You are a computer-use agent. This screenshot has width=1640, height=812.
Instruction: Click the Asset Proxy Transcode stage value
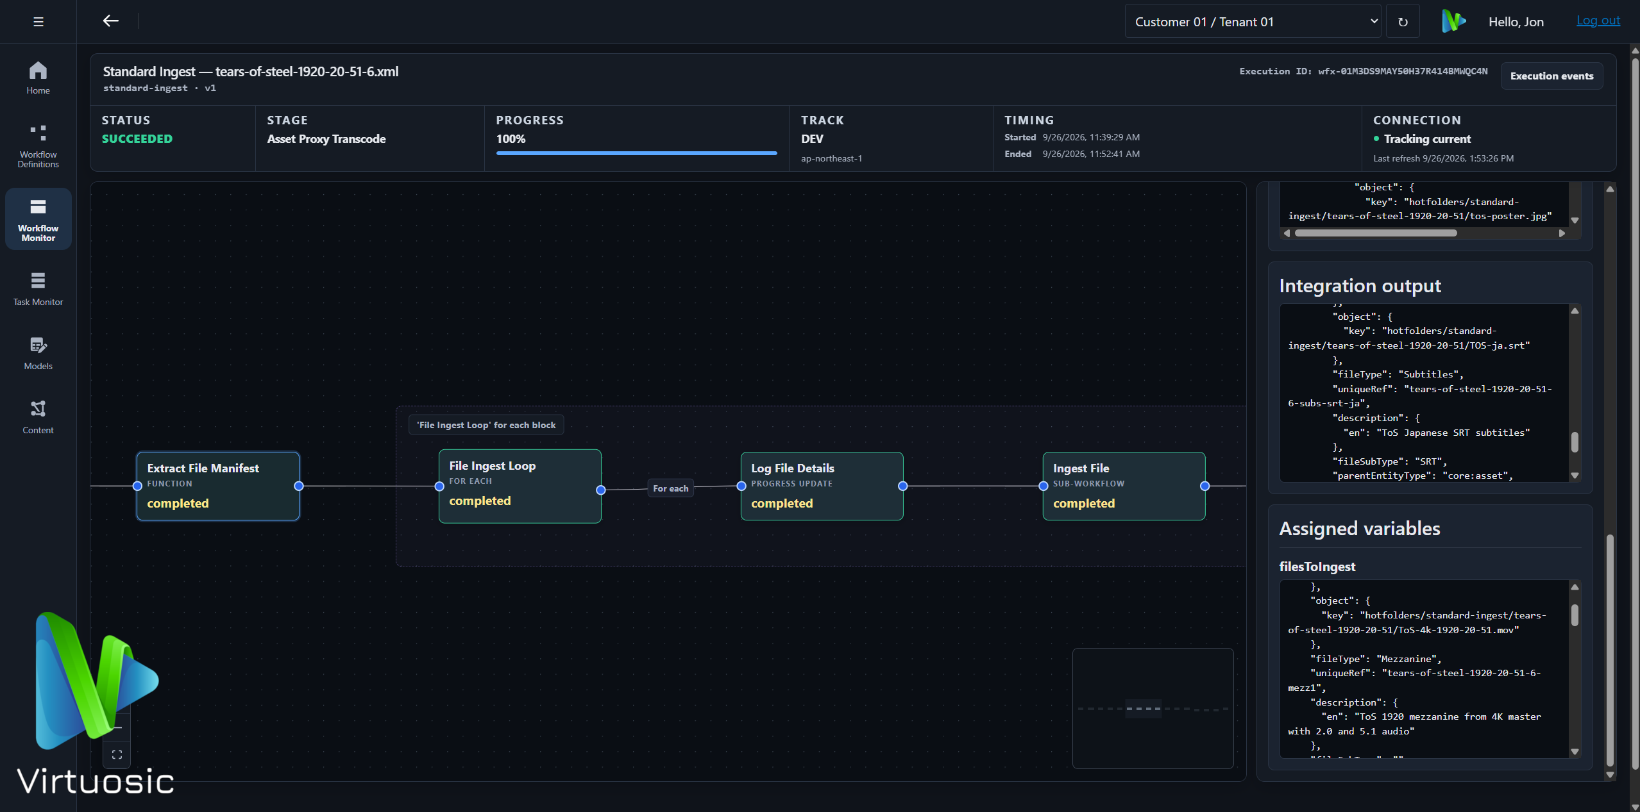click(x=326, y=139)
